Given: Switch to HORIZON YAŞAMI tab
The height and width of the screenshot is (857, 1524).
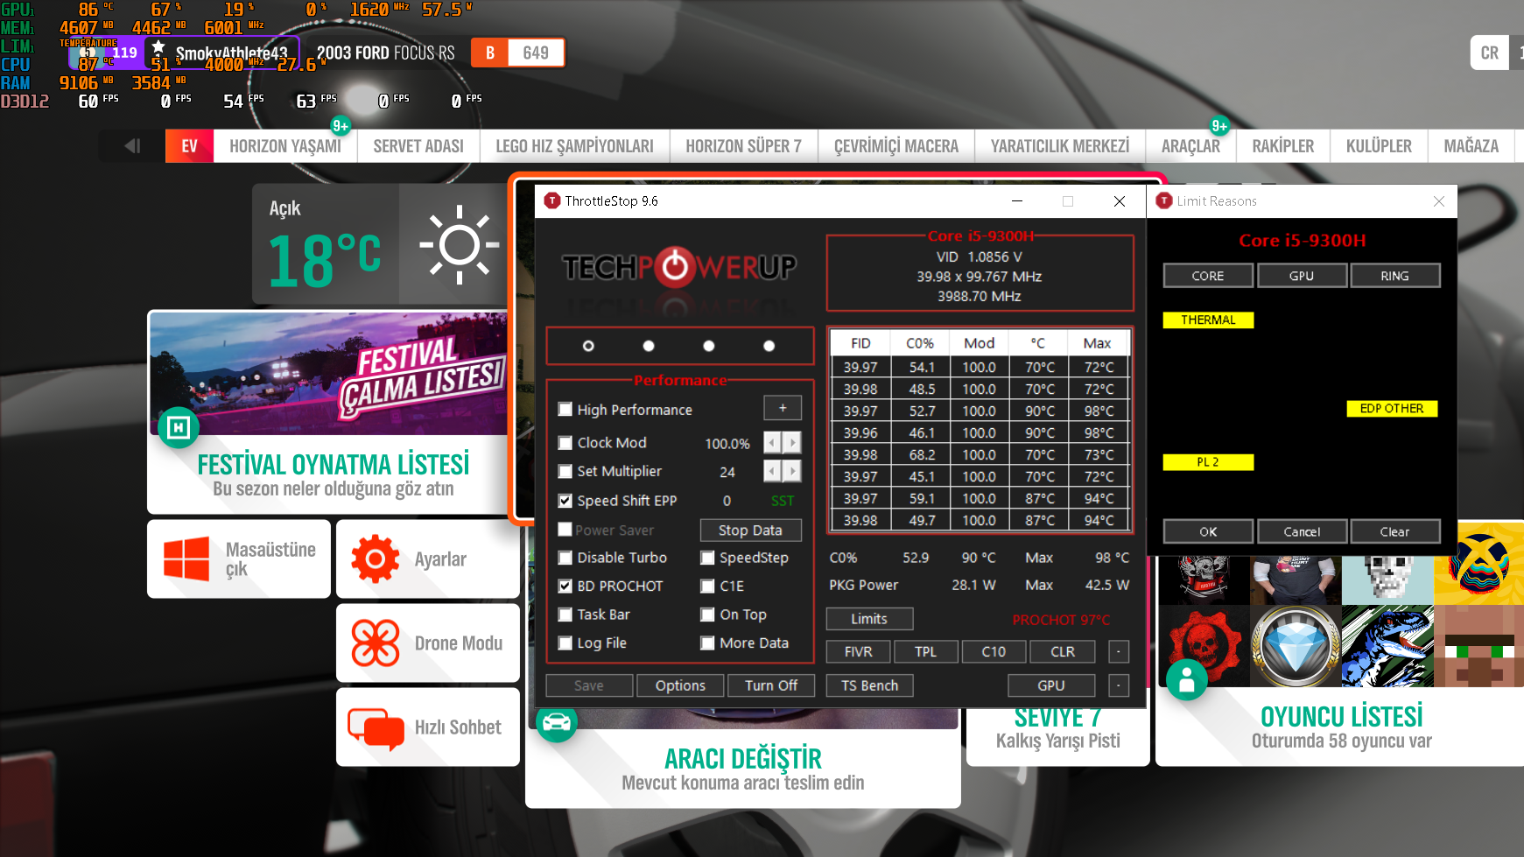Looking at the screenshot, I should [285, 146].
